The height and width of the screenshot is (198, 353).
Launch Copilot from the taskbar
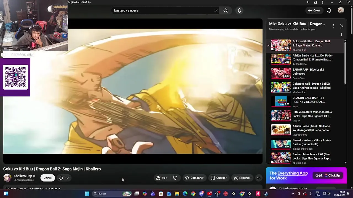pyautogui.click(x=145, y=194)
